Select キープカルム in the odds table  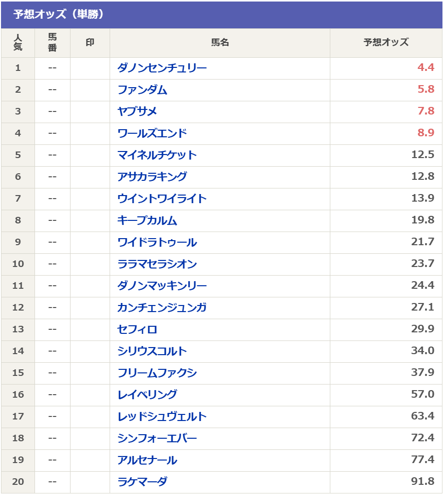click(x=147, y=220)
